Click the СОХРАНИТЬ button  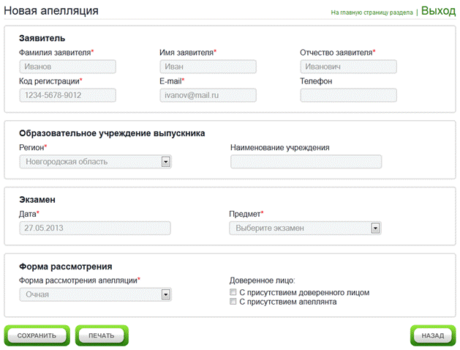37,335
